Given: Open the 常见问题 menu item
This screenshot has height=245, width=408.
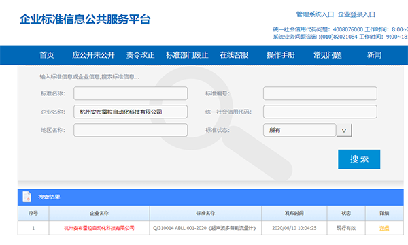Looking at the screenshot, I should click(x=328, y=55).
